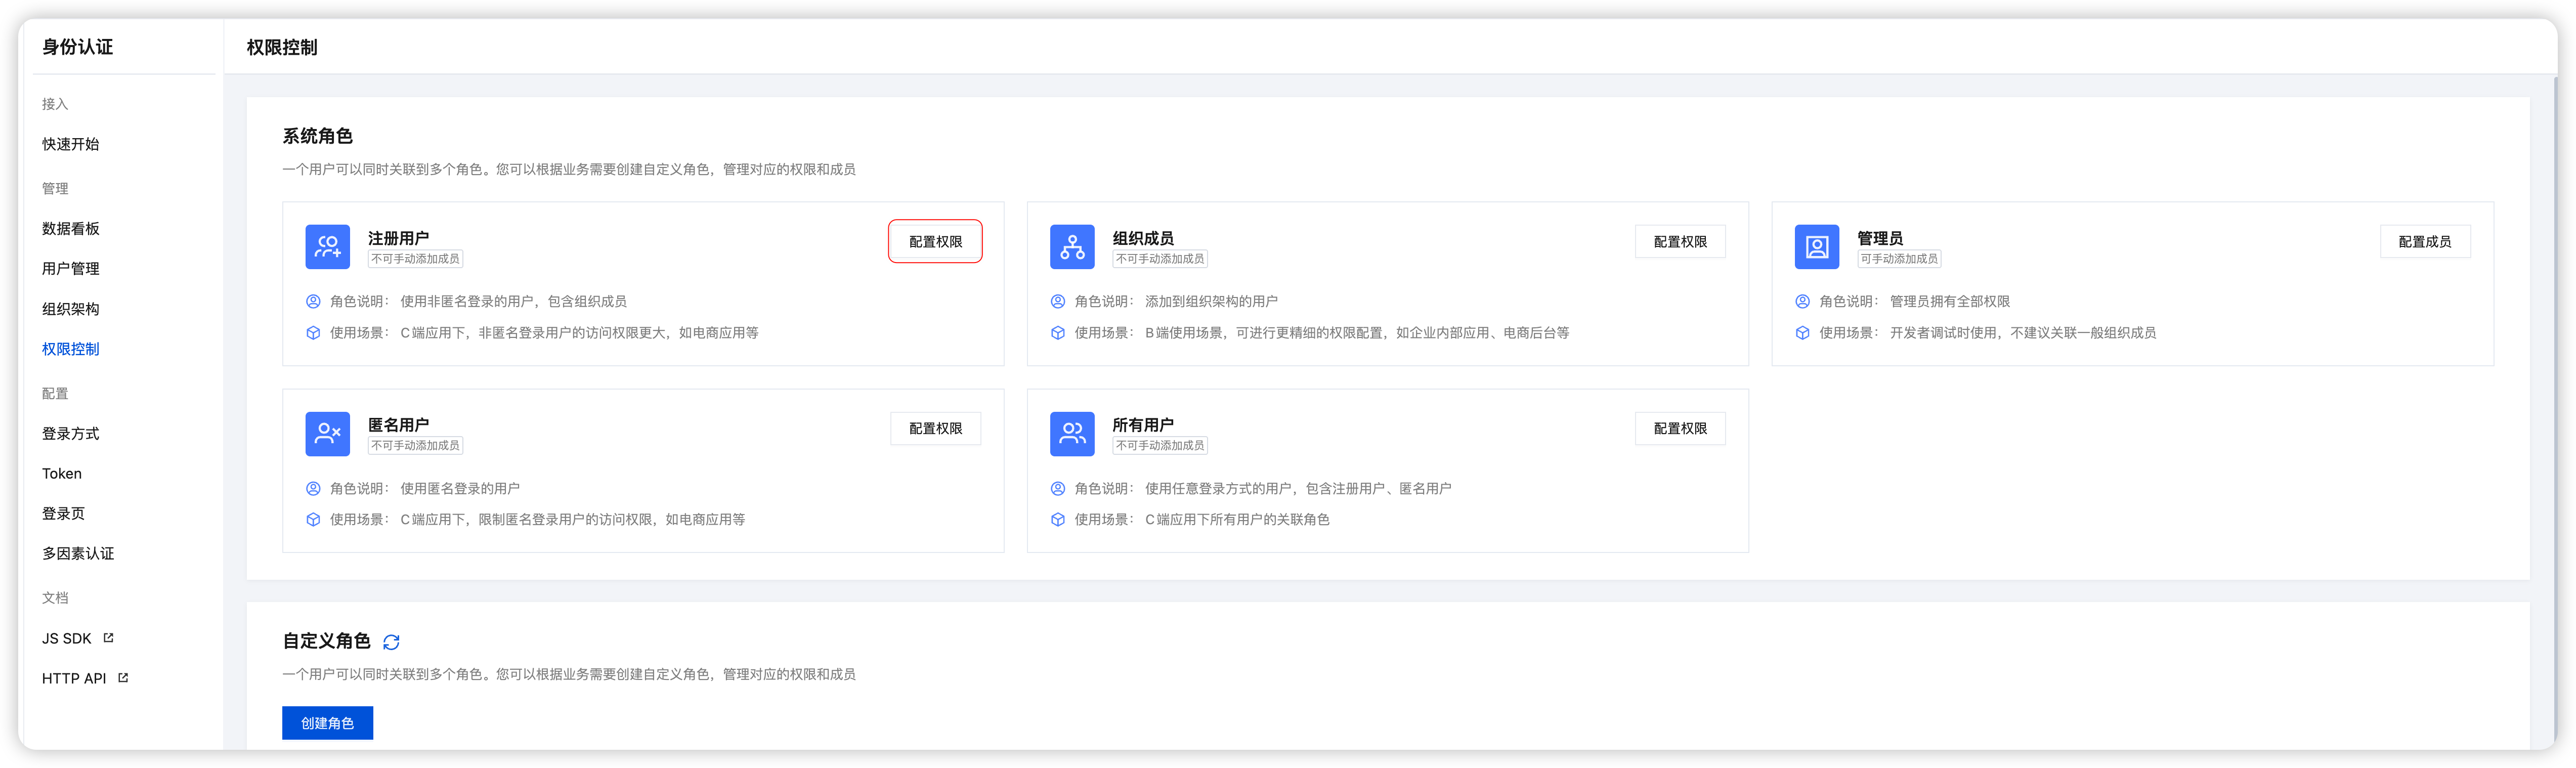The width and height of the screenshot is (2576, 768).
Task: Click 配置成员 on the 管理员 card
Action: (2425, 241)
